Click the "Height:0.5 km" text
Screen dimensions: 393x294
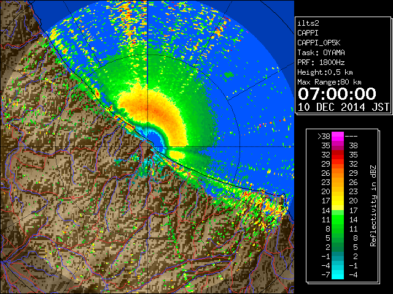pyautogui.click(x=325, y=72)
